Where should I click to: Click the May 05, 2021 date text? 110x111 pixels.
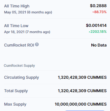(x=28, y=12)
